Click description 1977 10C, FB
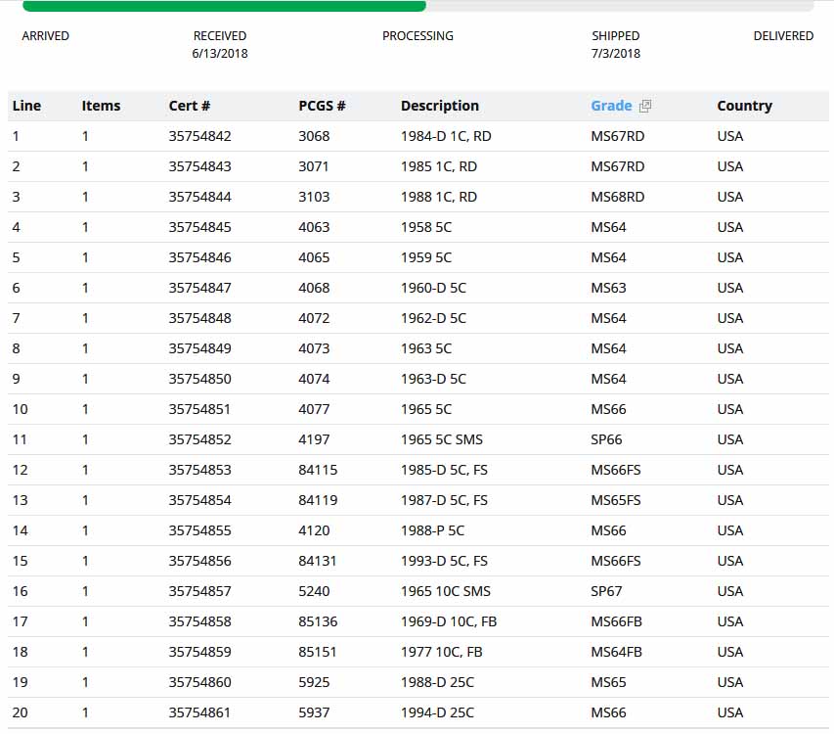834x734 pixels. pyautogui.click(x=442, y=652)
